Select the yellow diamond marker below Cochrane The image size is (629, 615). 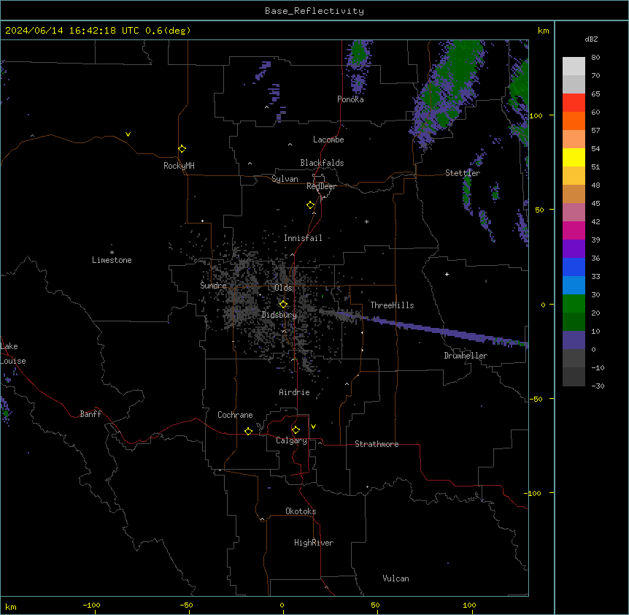[x=248, y=431]
